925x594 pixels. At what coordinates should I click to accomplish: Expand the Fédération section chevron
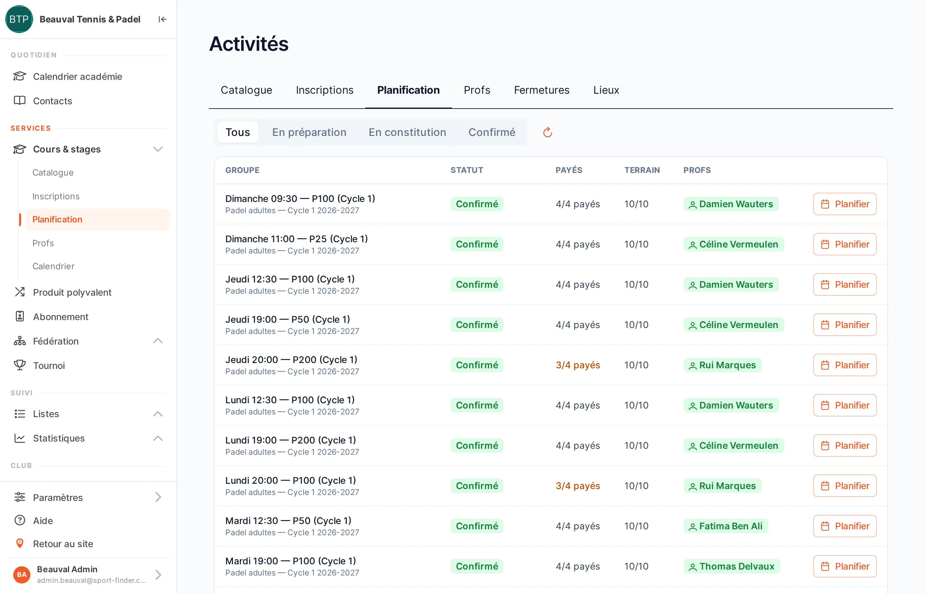[x=158, y=341]
